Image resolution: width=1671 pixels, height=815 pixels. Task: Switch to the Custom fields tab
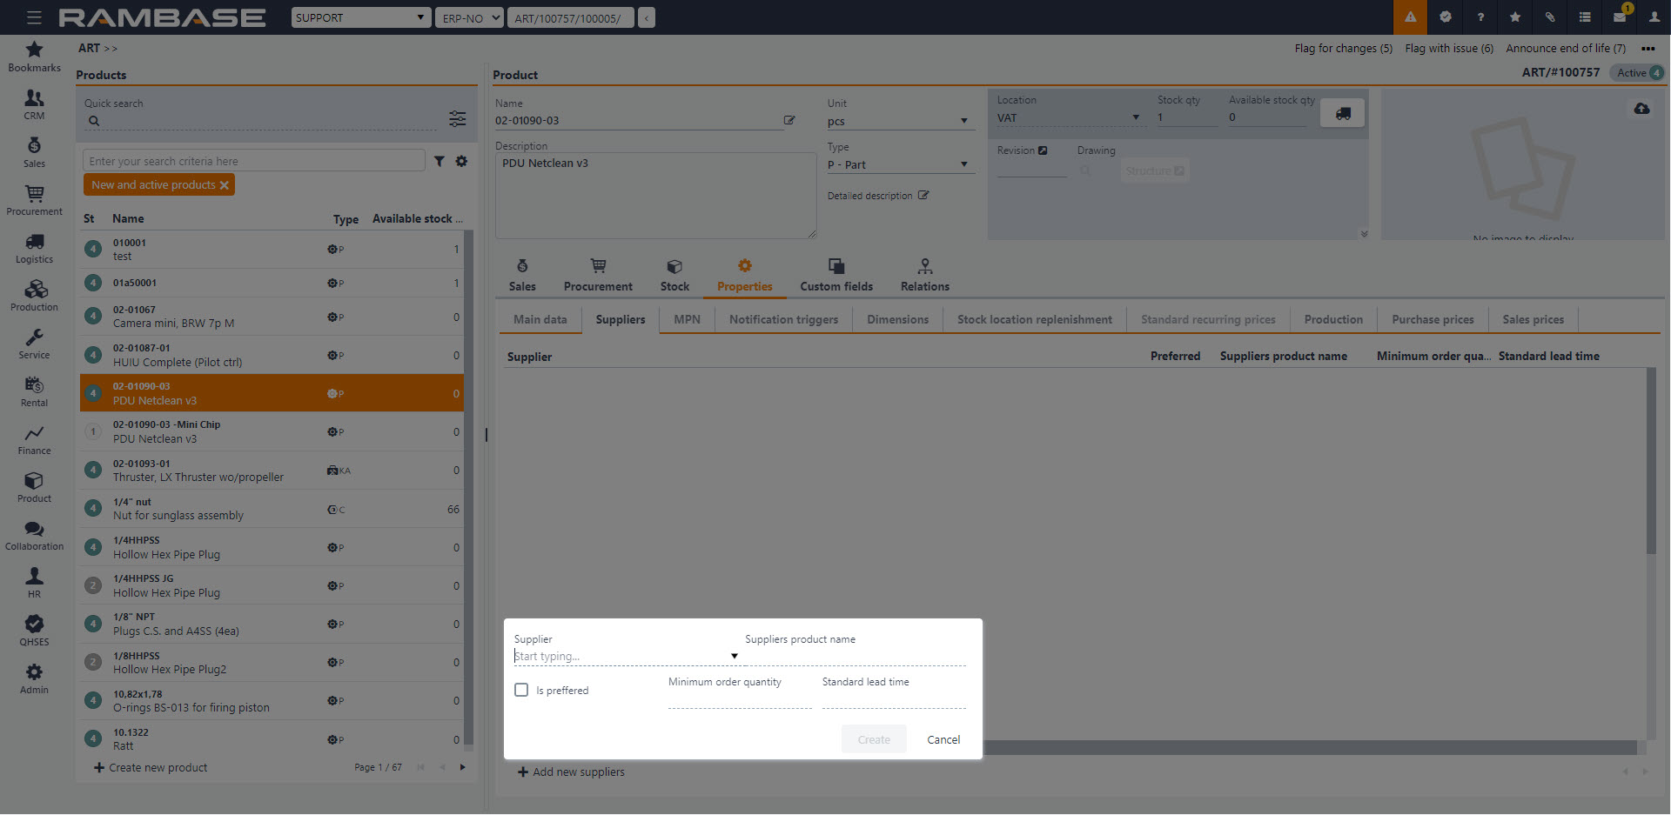coord(835,275)
